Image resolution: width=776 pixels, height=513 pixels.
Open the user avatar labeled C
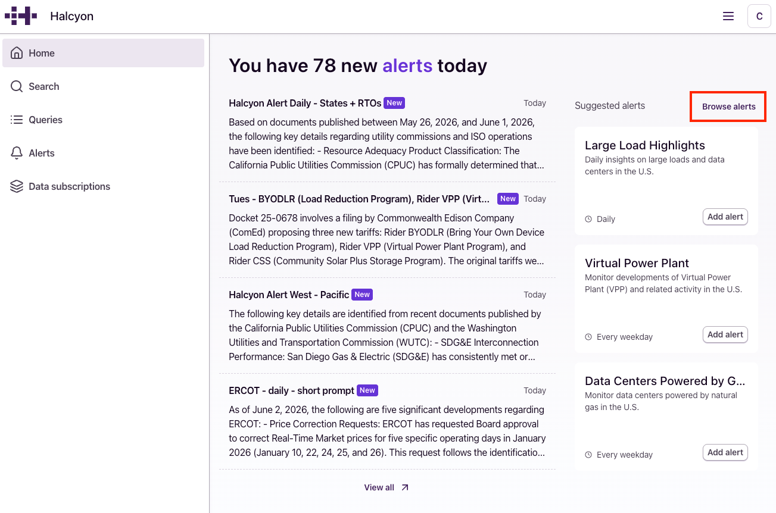(759, 16)
